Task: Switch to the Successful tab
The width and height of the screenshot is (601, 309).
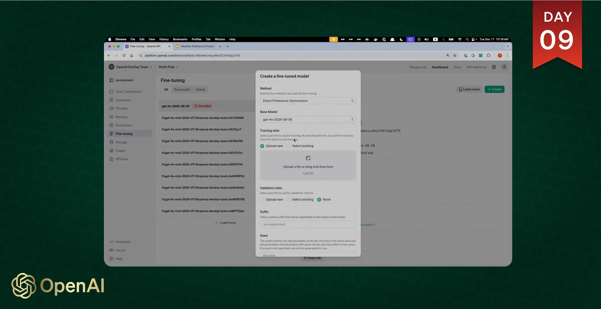Action: [x=182, y=90]
